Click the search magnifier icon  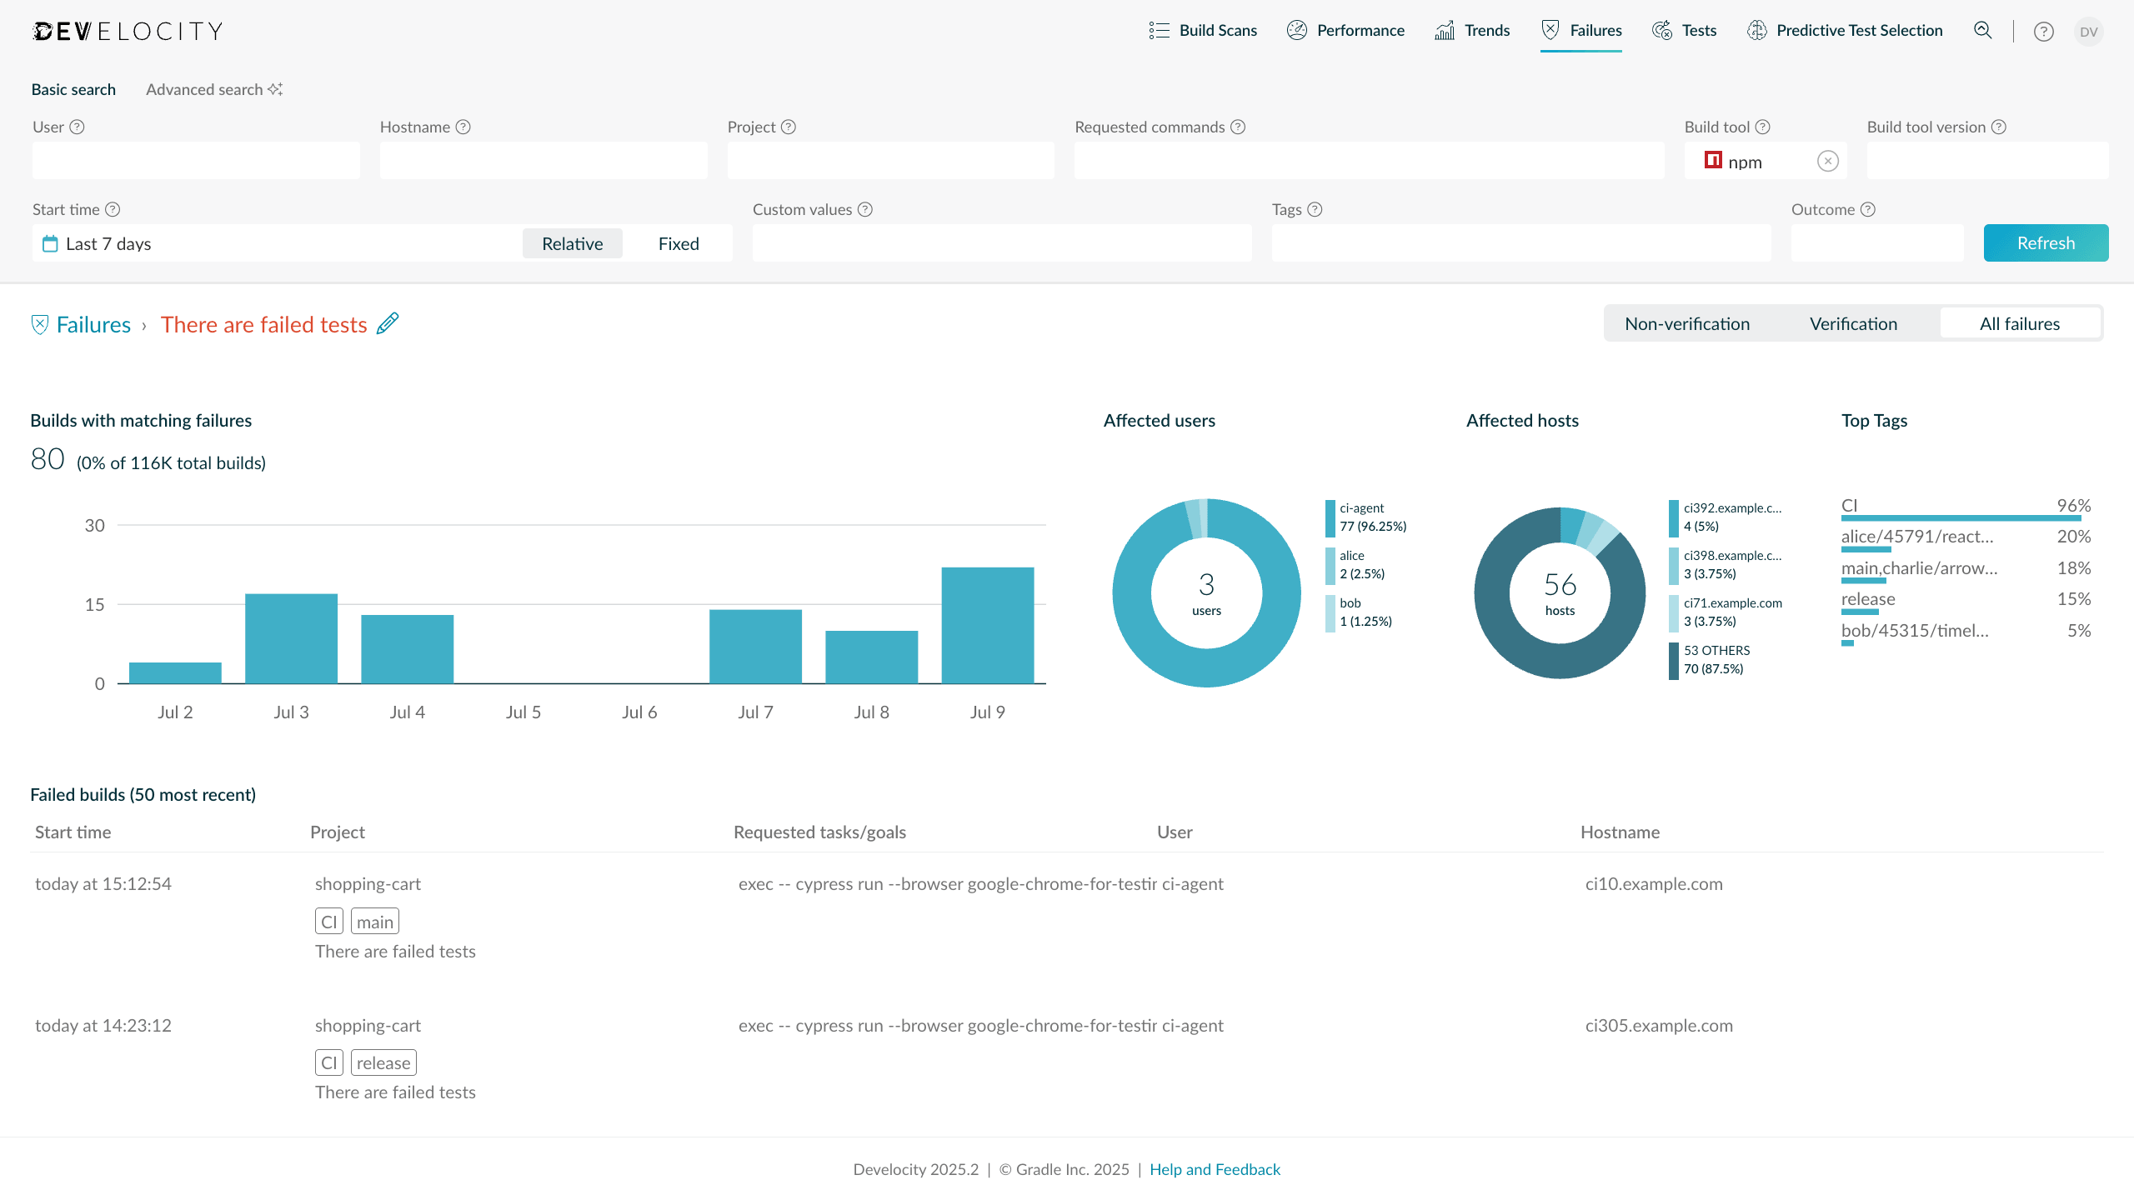point(1983,30)
